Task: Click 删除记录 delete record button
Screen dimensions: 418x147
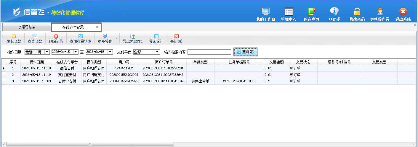Action: pos(56,39)
